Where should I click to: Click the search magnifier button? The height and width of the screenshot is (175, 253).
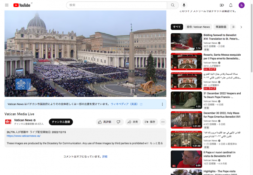(x=173, y=5)
